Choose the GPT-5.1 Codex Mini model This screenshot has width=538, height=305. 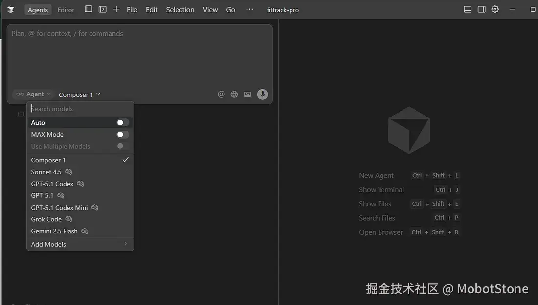pos(80,207)
